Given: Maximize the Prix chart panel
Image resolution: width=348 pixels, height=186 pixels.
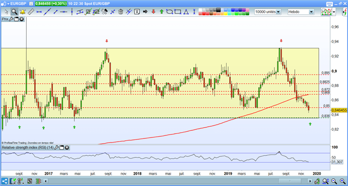Looking at the screenshot, I should click(x=17, y=19).
